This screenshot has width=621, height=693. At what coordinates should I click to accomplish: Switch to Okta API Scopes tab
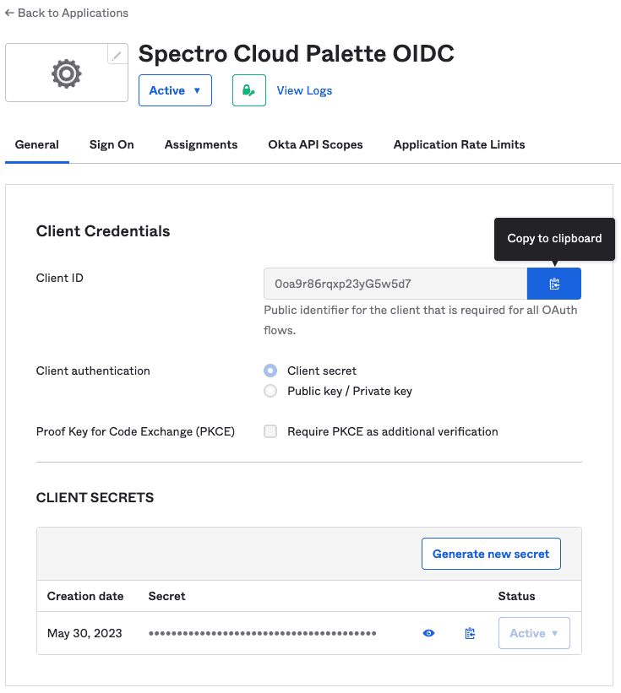click(x=315, y=144)
